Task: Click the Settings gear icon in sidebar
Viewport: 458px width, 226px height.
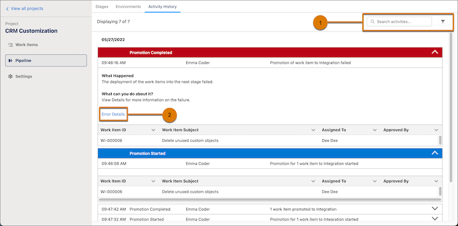Action: pos(10,77)
